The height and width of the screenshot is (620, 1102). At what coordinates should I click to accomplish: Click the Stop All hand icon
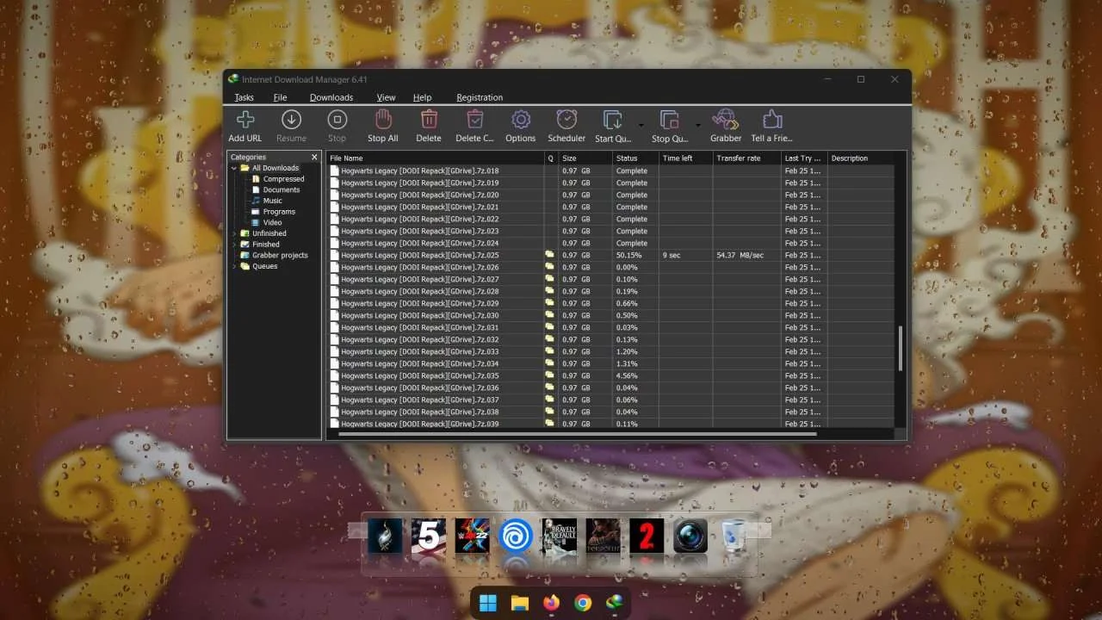(x=383, y=120)
